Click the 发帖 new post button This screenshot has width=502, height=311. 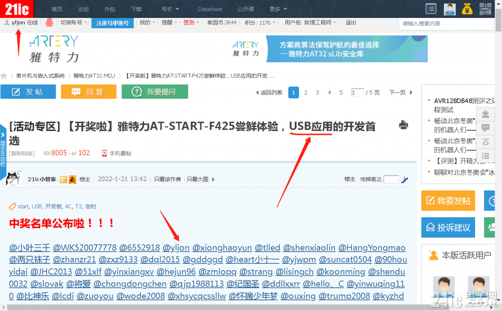coord(28,92)
